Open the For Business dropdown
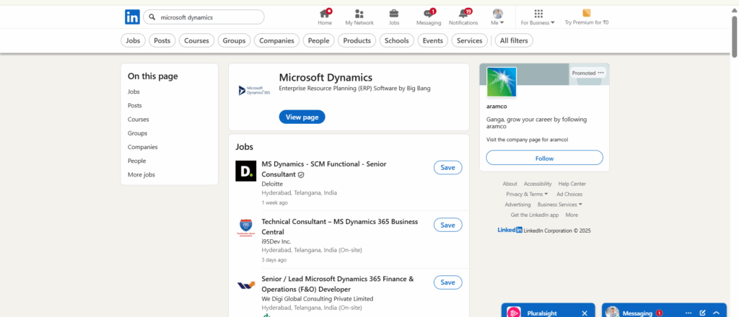 [538, 17]
